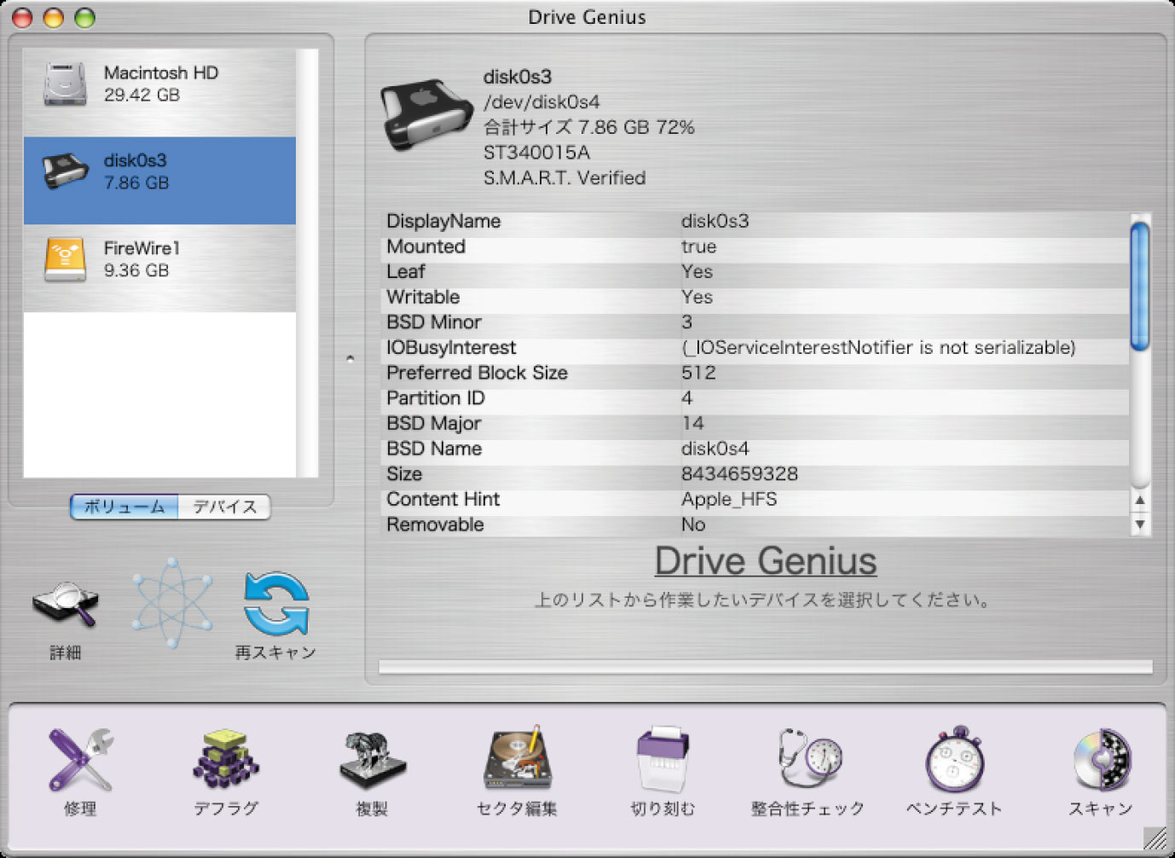Image resolution: width=1175 pixels, height=858 pixels.
Task: Switch to the デバイス tab
Action: [x=224, y=507]
